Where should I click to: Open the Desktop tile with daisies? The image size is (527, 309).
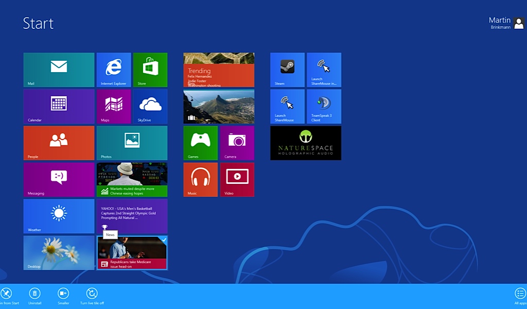(59, 253)
